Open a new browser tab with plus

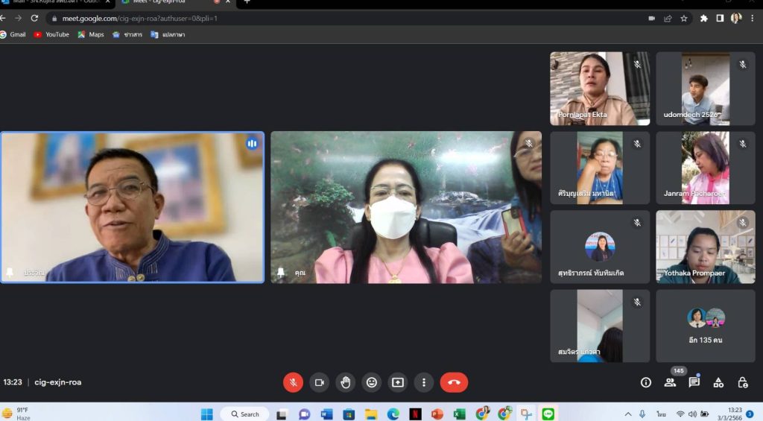(247, 2)
